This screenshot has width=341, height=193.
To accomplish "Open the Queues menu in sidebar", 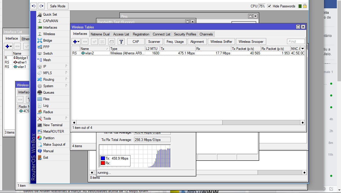I will coord(48,93).
